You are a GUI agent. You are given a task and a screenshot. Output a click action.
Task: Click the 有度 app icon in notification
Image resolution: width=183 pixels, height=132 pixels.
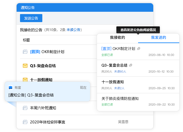click(11, 88)
